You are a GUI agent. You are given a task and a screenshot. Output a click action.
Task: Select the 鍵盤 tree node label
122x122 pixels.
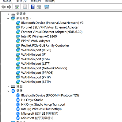(x=20, y=86)
